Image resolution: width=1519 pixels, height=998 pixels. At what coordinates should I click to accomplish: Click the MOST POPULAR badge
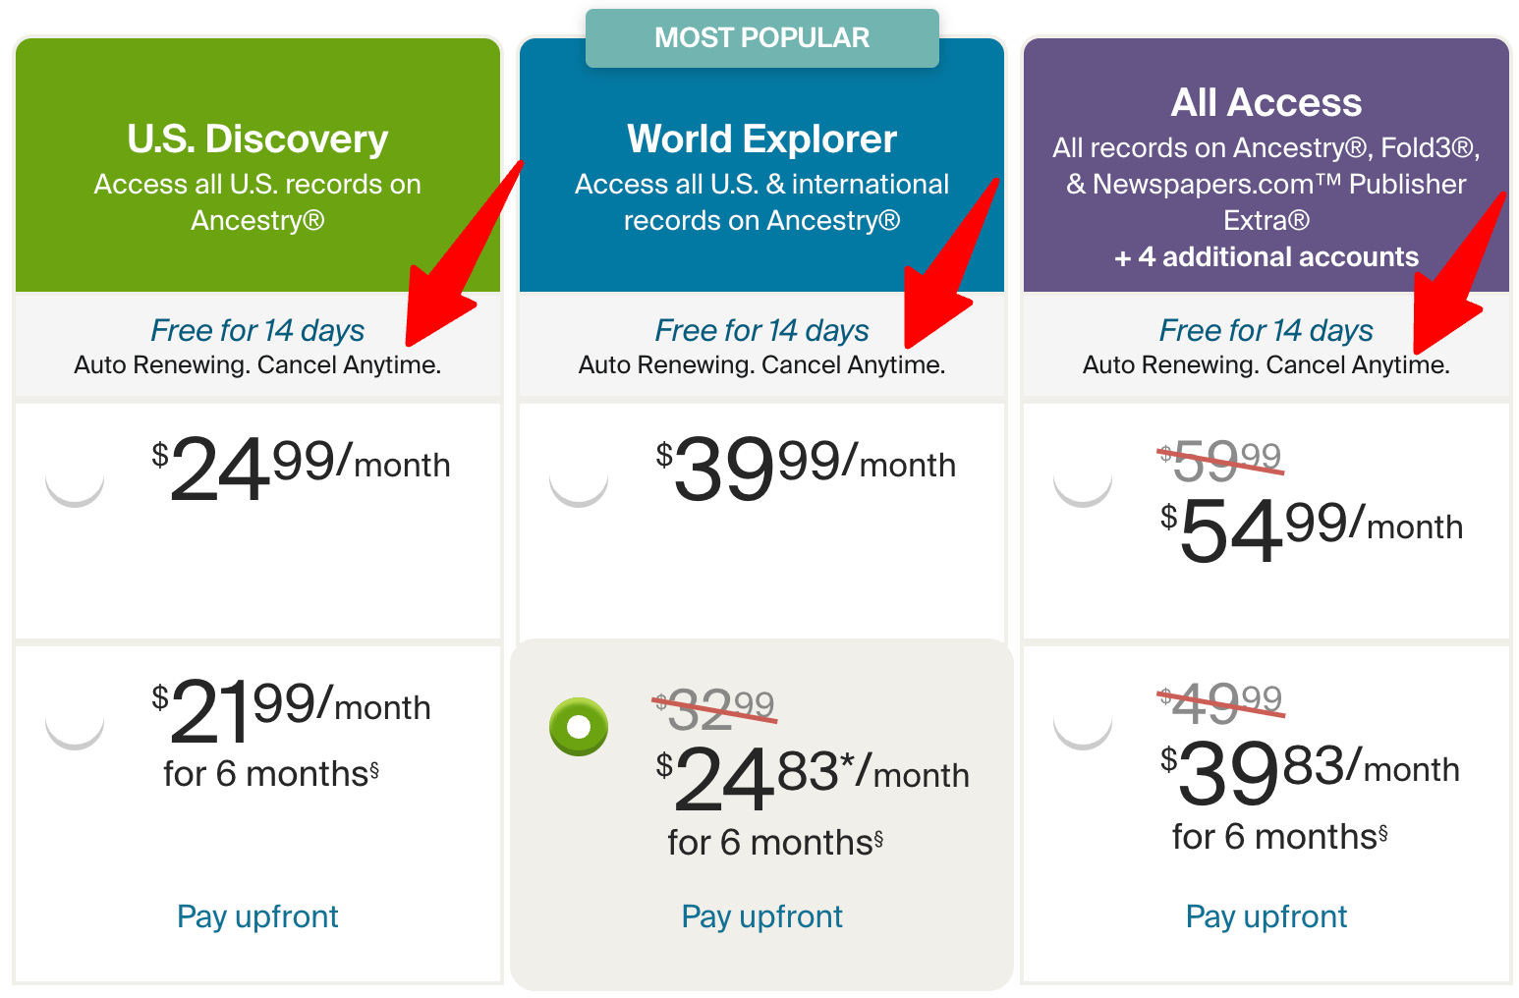coord(762,38)
